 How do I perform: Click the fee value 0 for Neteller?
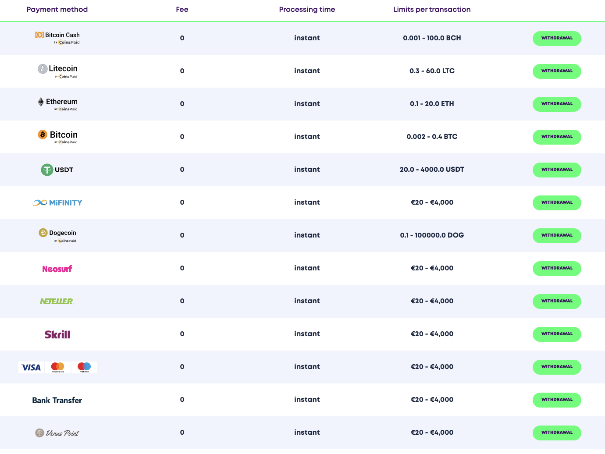click(x=182, y=301)
